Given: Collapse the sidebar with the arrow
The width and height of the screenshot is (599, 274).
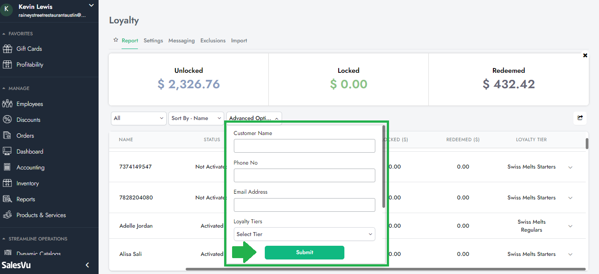Looking at the screenshot, I should (87, 265).
